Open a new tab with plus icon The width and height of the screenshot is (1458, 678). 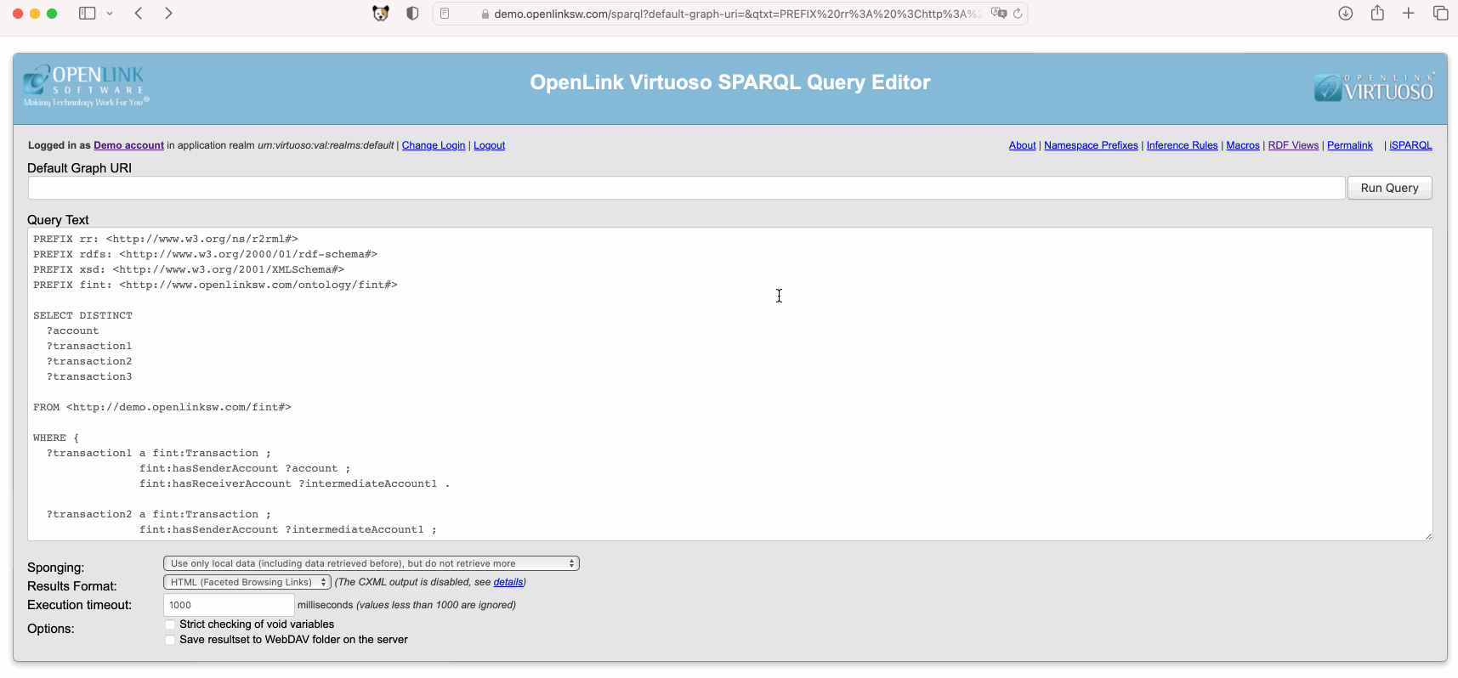[x=1409, y=14]
